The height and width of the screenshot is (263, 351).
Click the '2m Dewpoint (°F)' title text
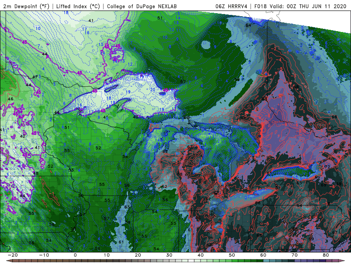point(26,6)
